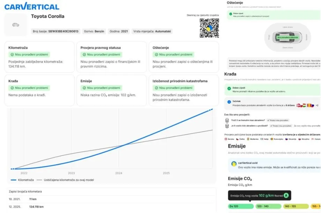
Task: Select the '120 - 140' emission band
Action: (268, 206)
